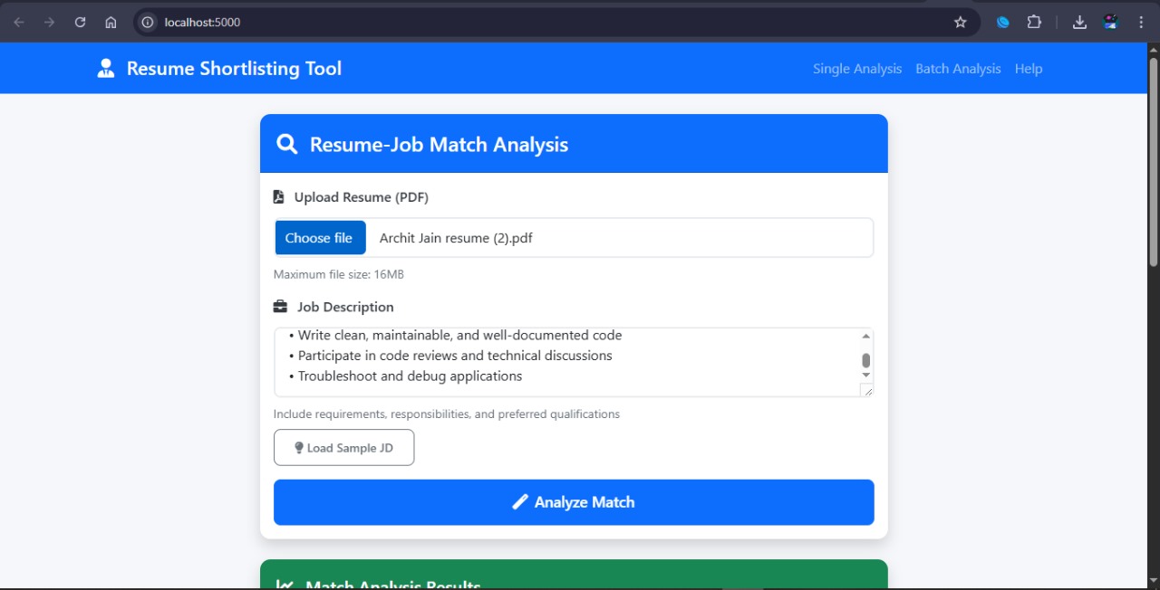Click inside the Job Description text area
1160x590 pixels.
pyautogui.click(x=566, y=362)
